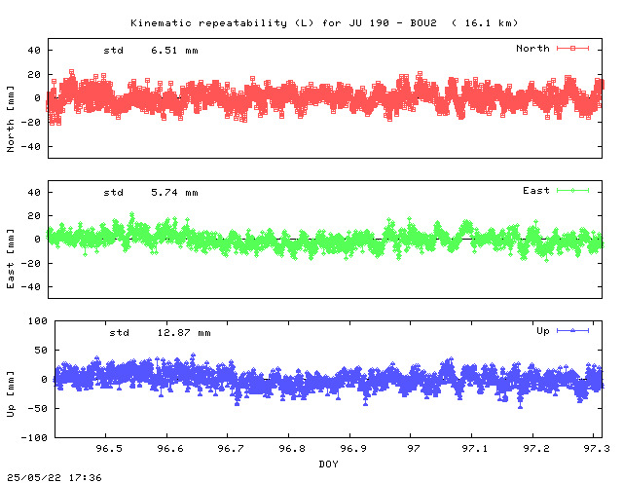Image resolution: width=623 pixels, height=483 pixels.
Task: Click the '50' tick on the Up axis
Action: point(41,351)
